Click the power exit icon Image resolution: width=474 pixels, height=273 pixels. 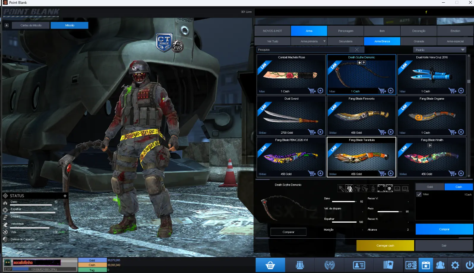tap(469, 265)
